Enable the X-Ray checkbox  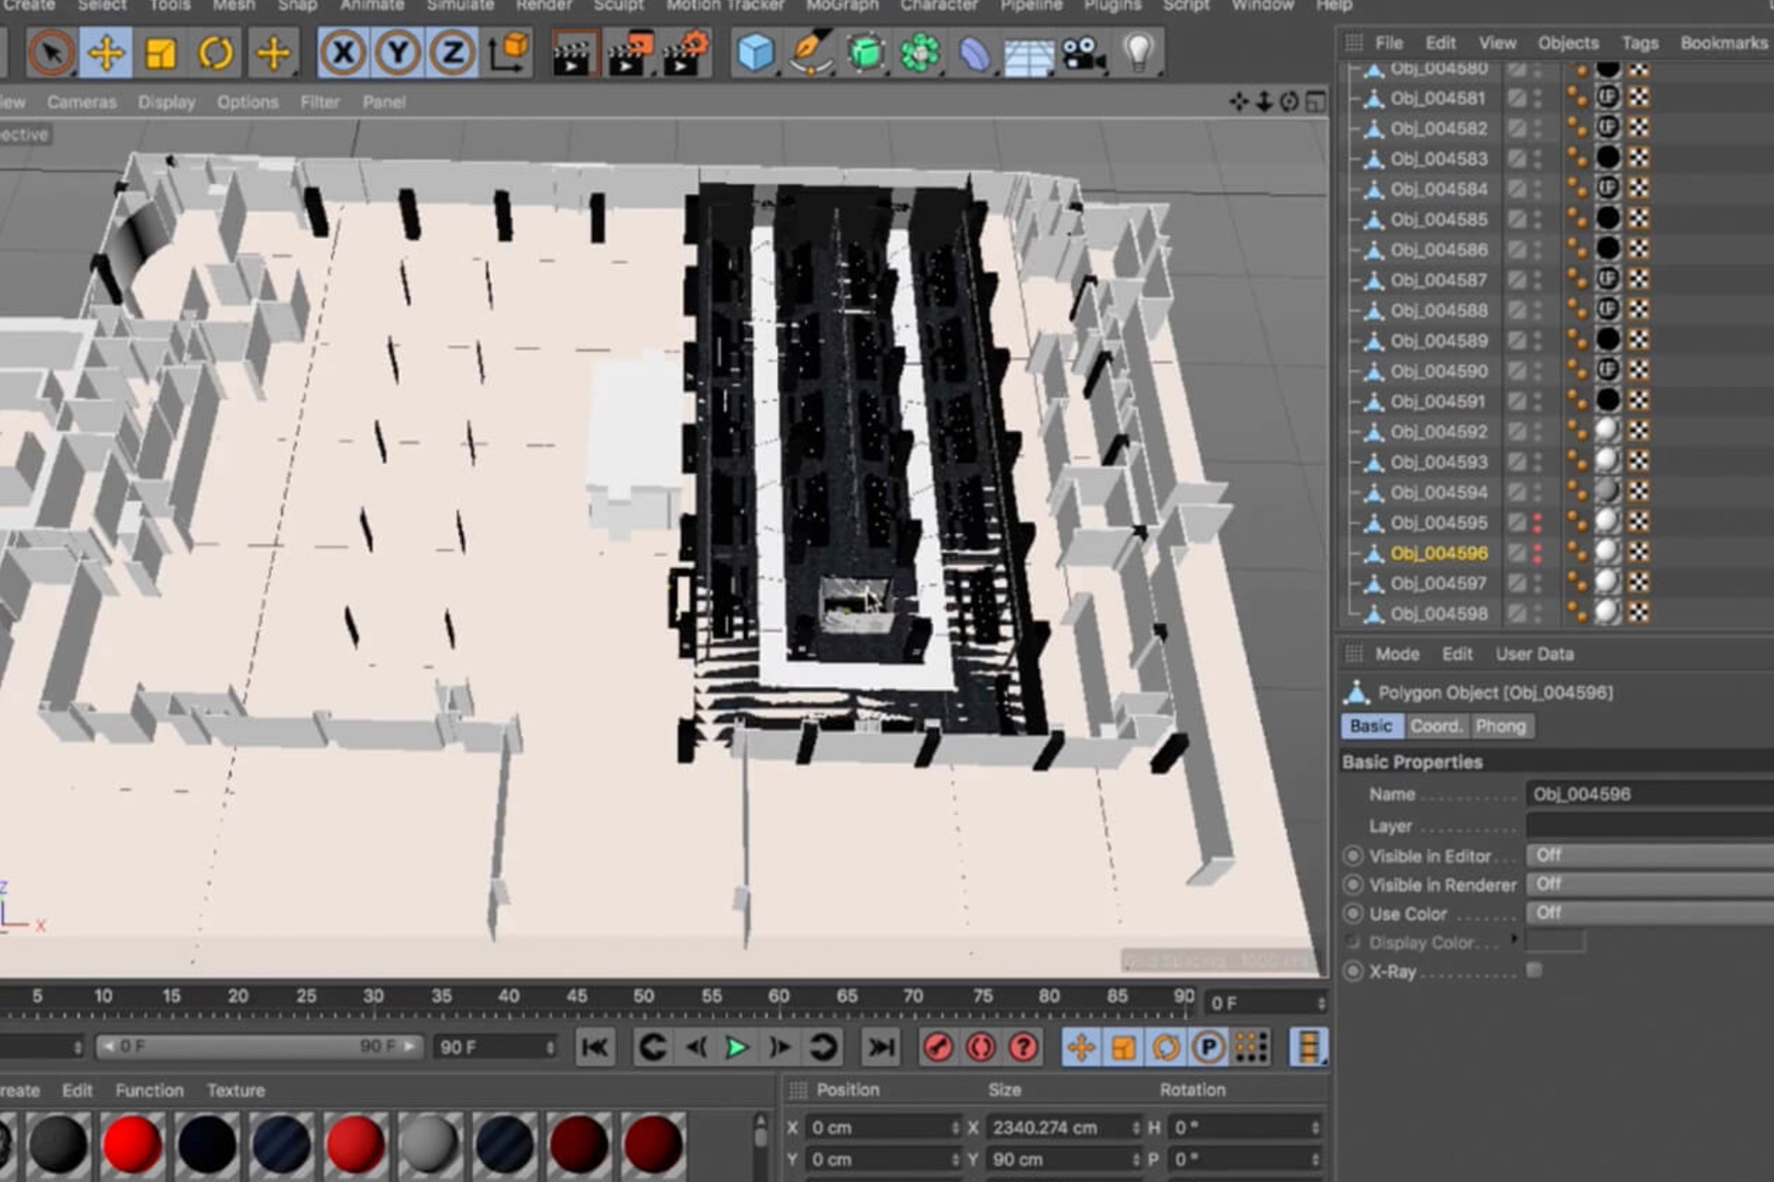tap(1535, 970)
